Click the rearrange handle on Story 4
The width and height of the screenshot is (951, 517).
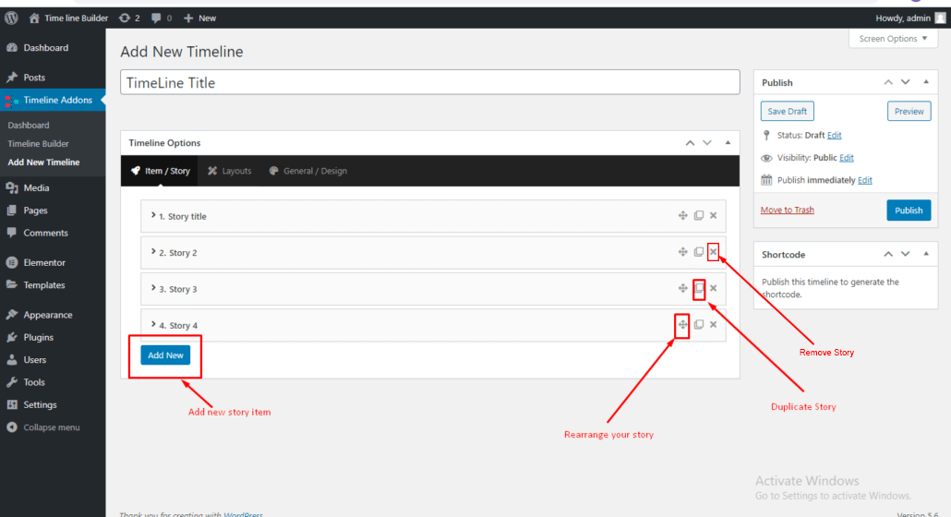click(x=683, y=325)
